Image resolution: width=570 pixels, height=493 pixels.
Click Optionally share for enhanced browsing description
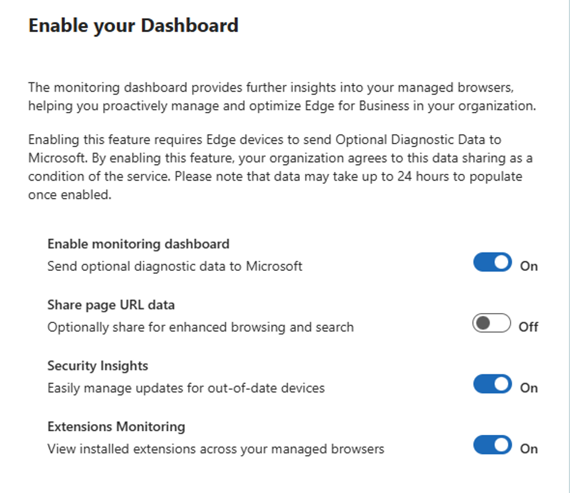pos(201,327)
